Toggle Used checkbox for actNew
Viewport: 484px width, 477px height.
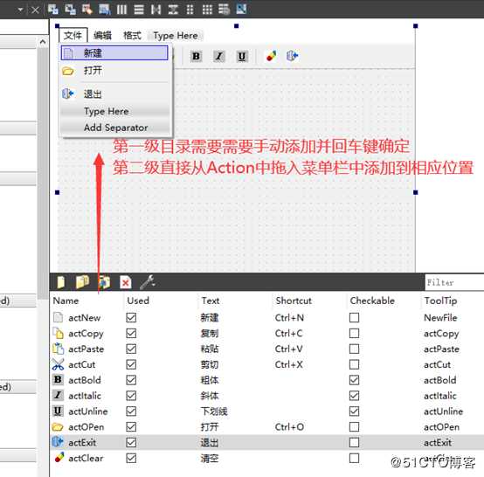131,317
